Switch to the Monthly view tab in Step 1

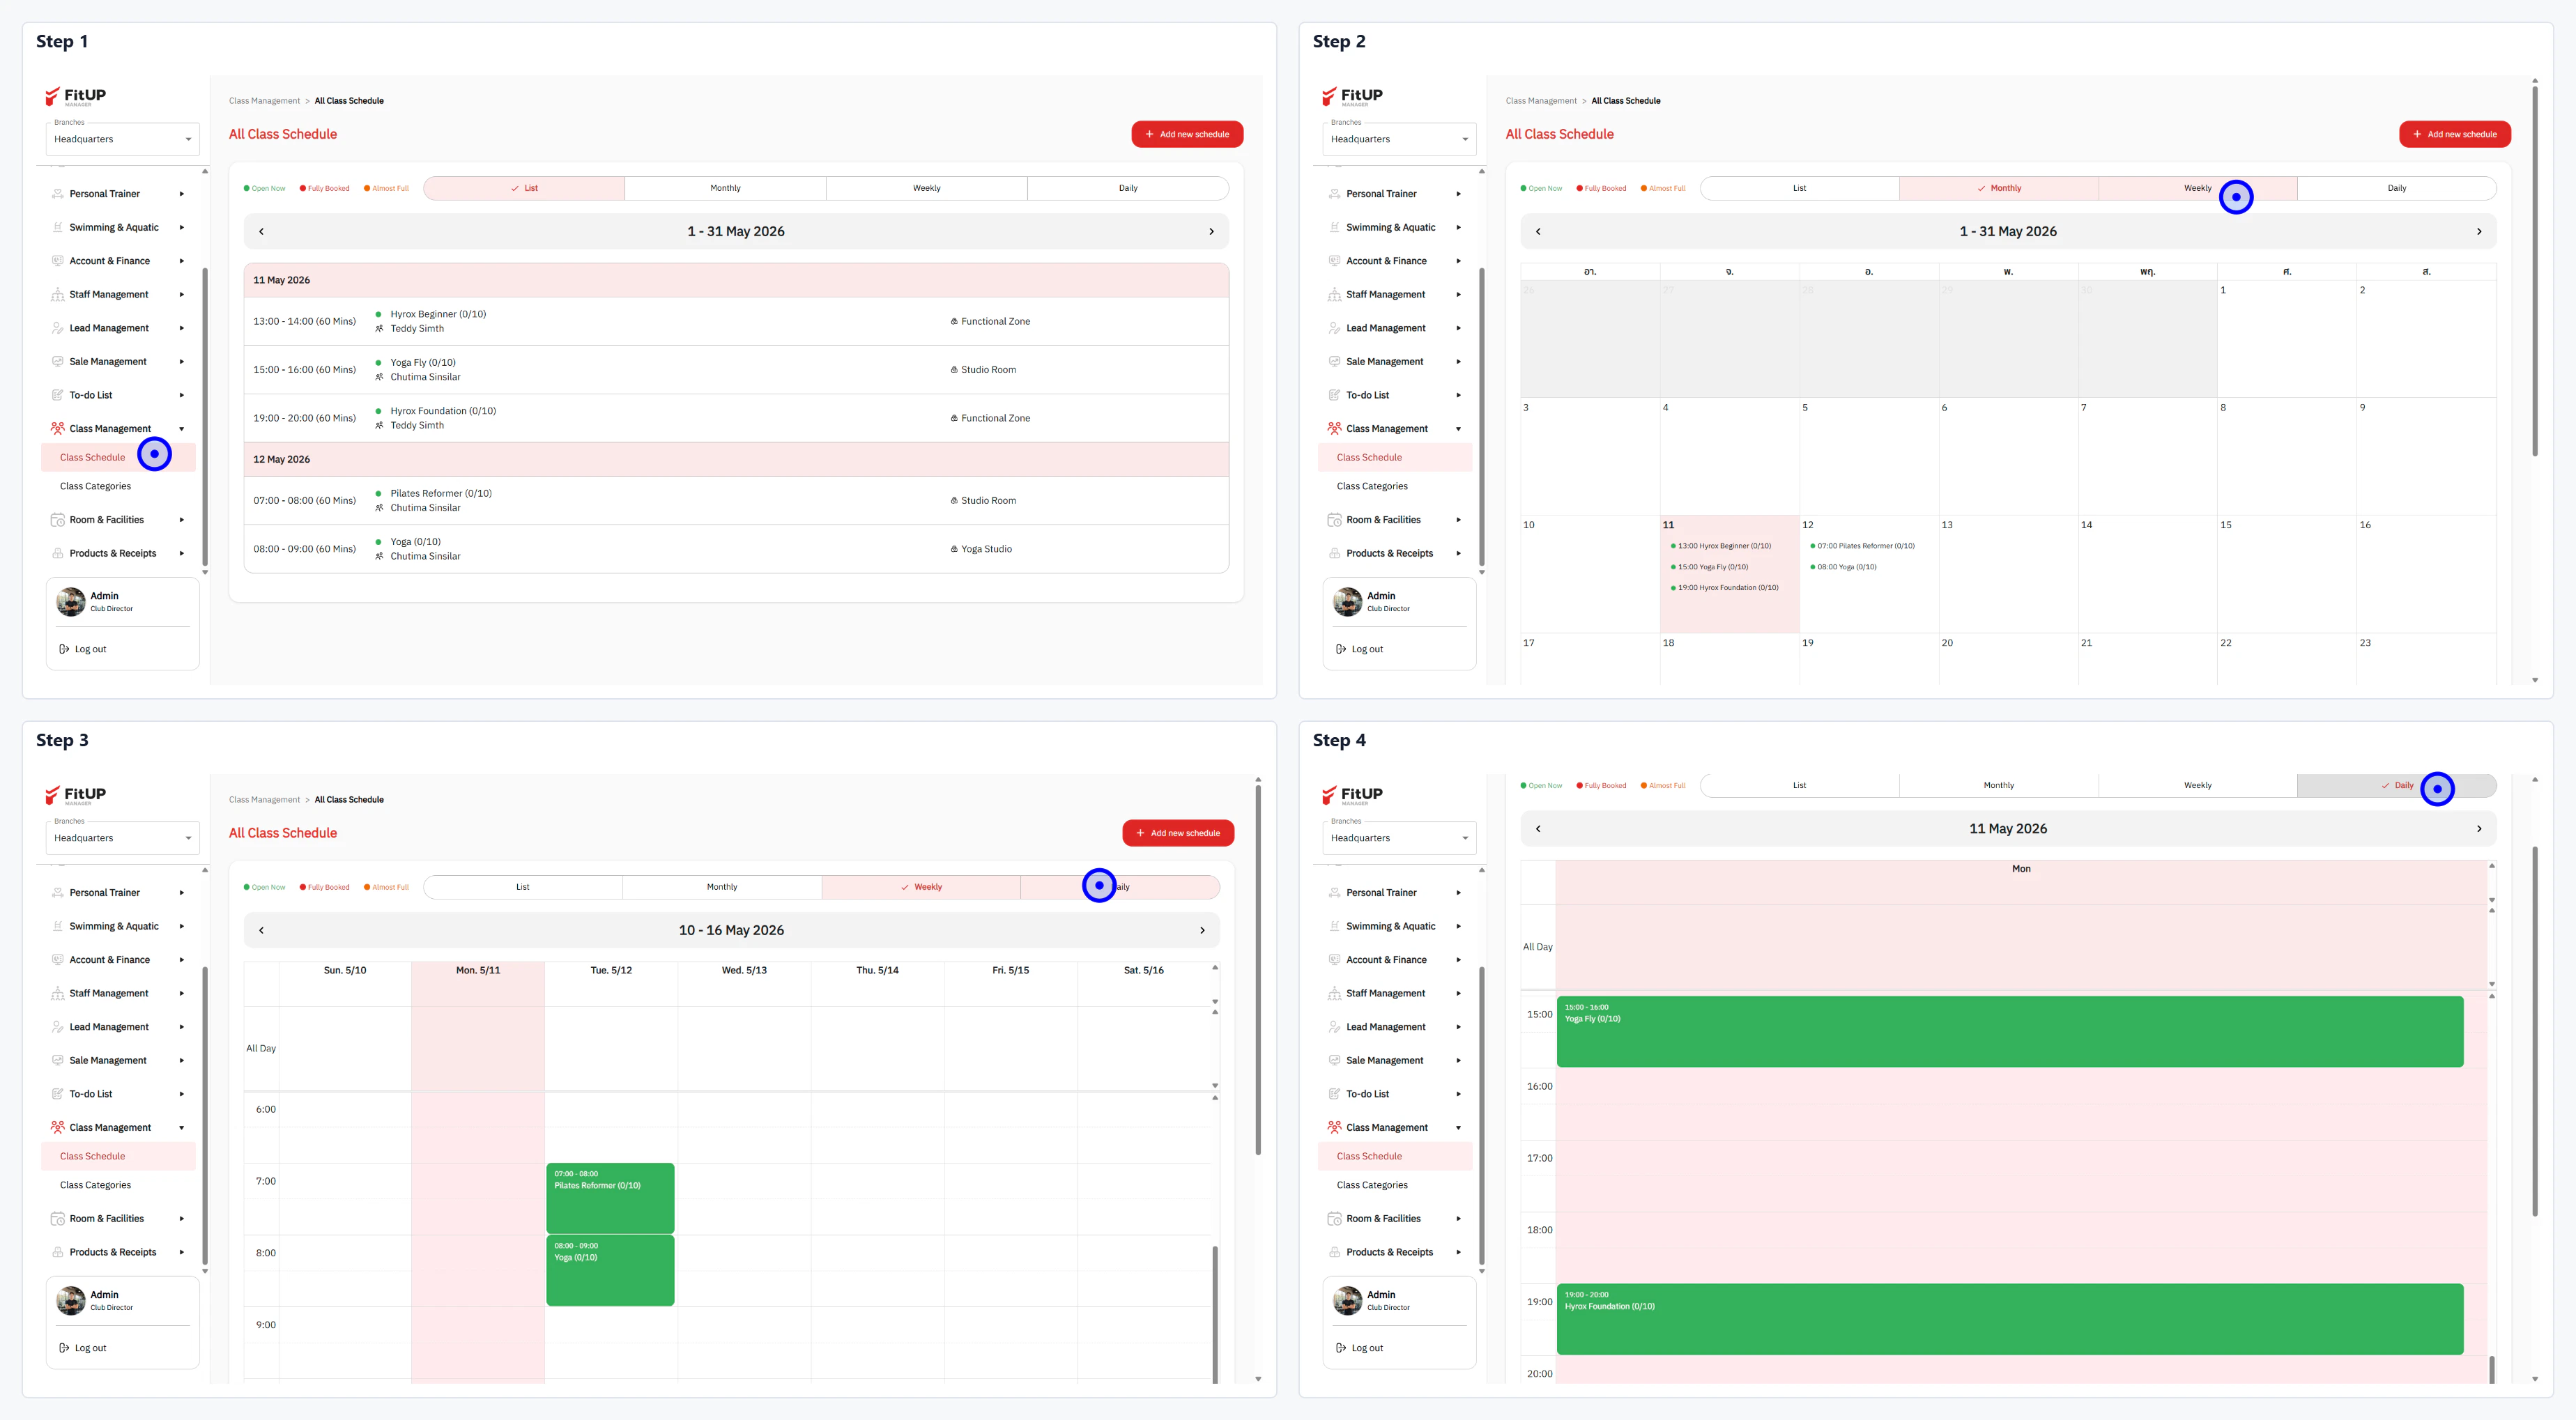tap(725, 188)
